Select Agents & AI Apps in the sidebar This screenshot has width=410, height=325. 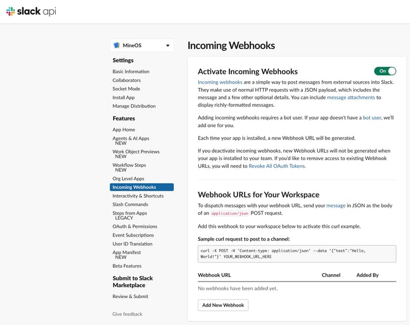[x=130, y=139]
